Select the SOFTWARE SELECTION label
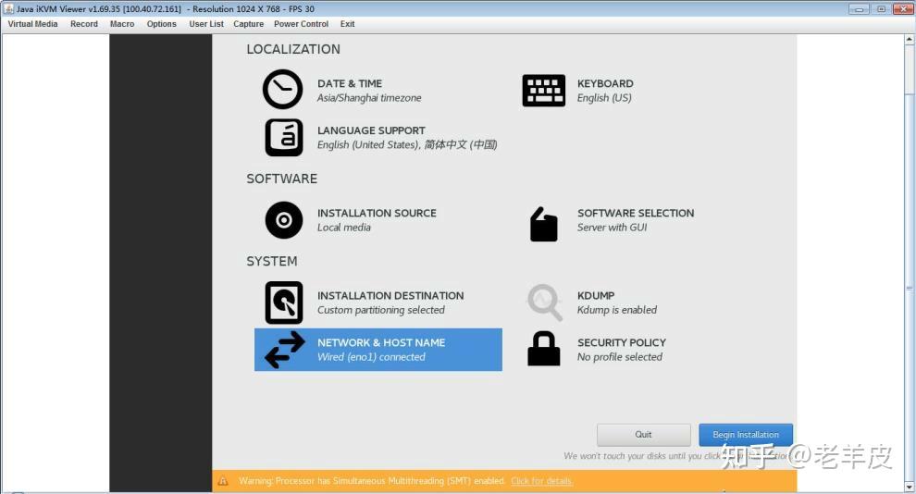Viewport: 916px width, 494px height. tap(636, 213)
